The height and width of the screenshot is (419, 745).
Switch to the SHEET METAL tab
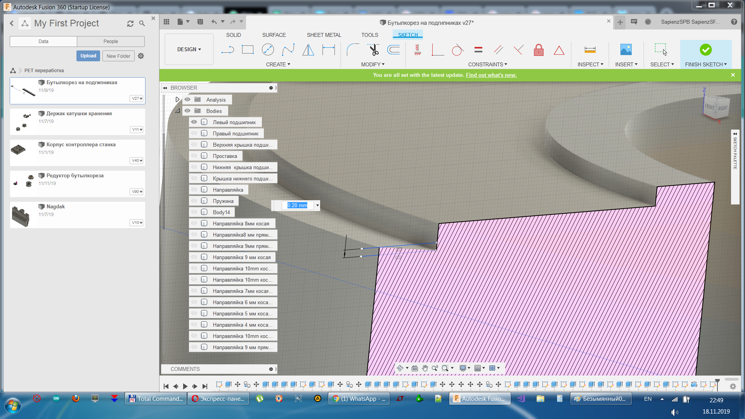point(324,35)
